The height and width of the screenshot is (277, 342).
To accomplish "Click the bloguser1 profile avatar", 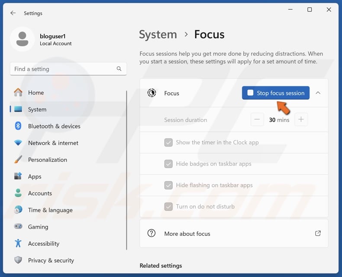I will click(22, 39).
